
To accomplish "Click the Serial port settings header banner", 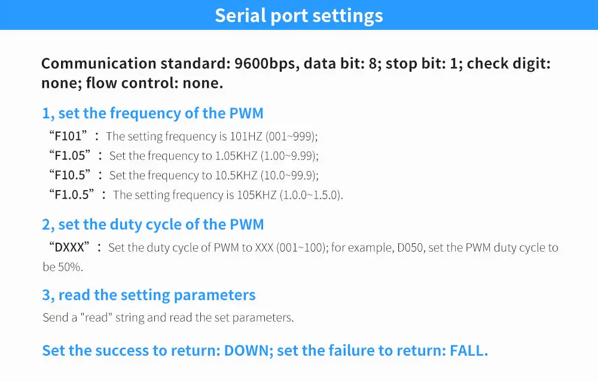I will point(299,15).
